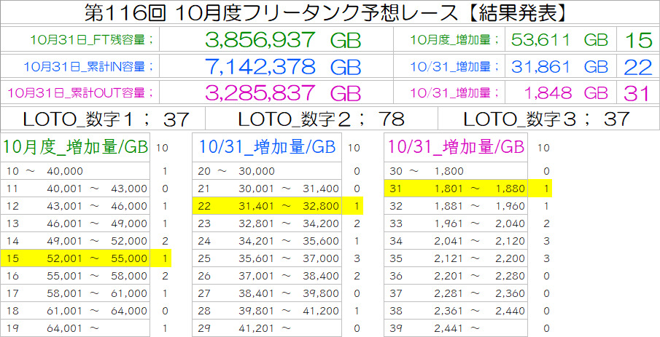
Task: Click the green 10月度_増加量/GB table header
Action: 75,147
